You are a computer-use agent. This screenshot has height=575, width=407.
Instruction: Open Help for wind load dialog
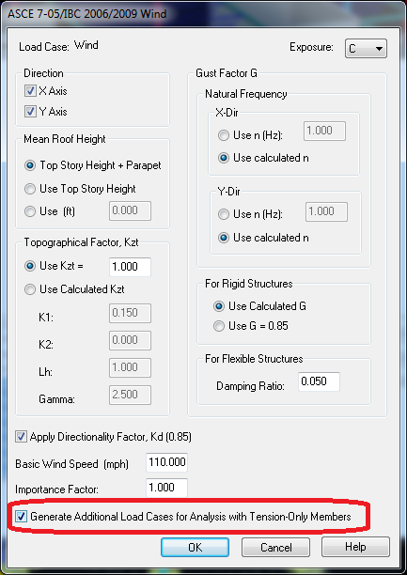click(355, 547)
